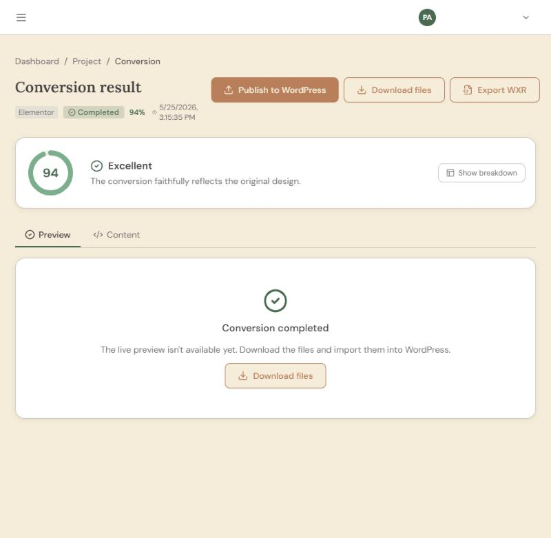
Task: Click the Excellent rating label
Action: 130,166
